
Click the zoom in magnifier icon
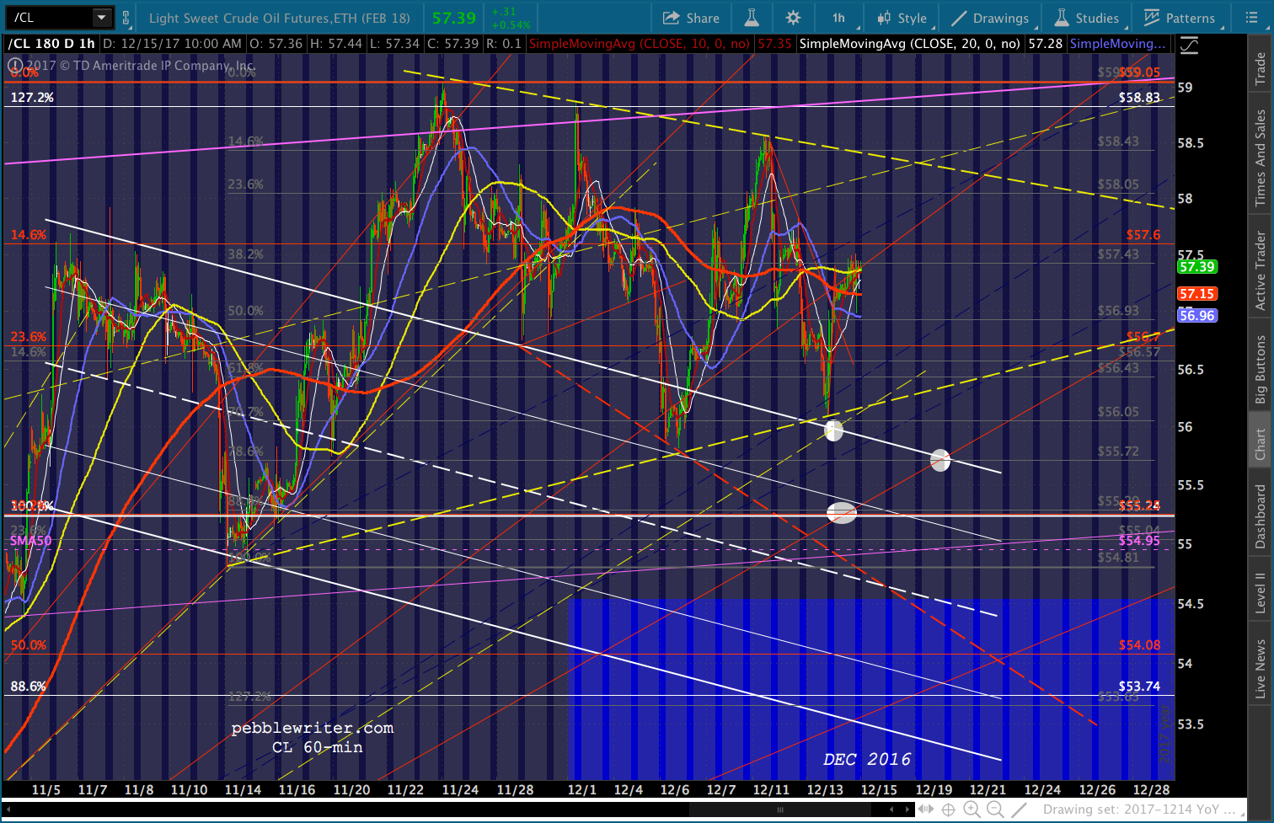(x=972, y=810)
